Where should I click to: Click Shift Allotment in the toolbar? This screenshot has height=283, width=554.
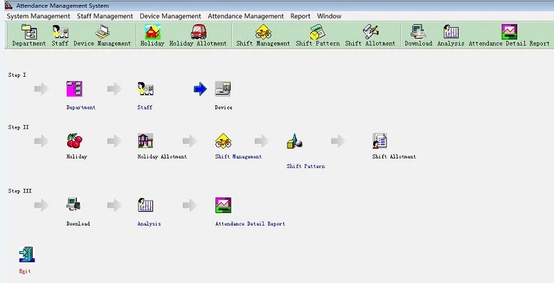click(x=370, y=35)
